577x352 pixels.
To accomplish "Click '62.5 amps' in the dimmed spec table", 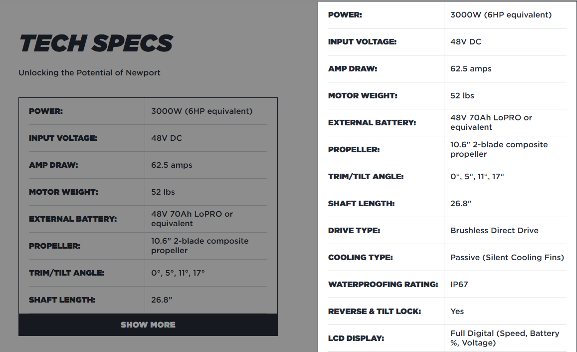I will 172,165.
